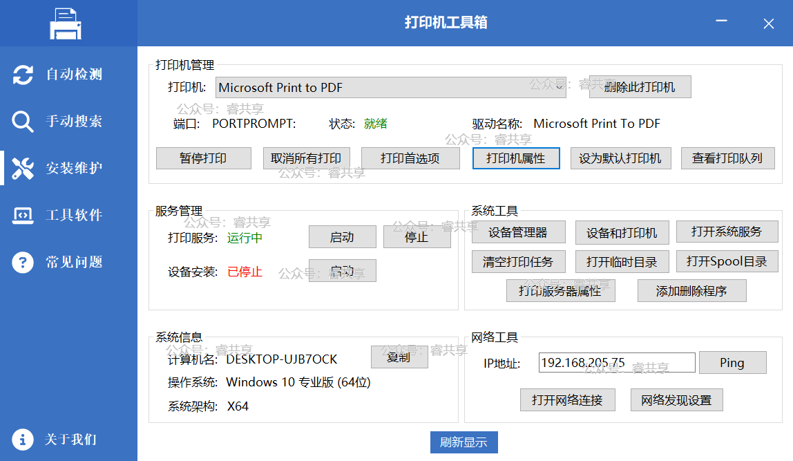Expand the 打印机 selection dropdown

557,88
